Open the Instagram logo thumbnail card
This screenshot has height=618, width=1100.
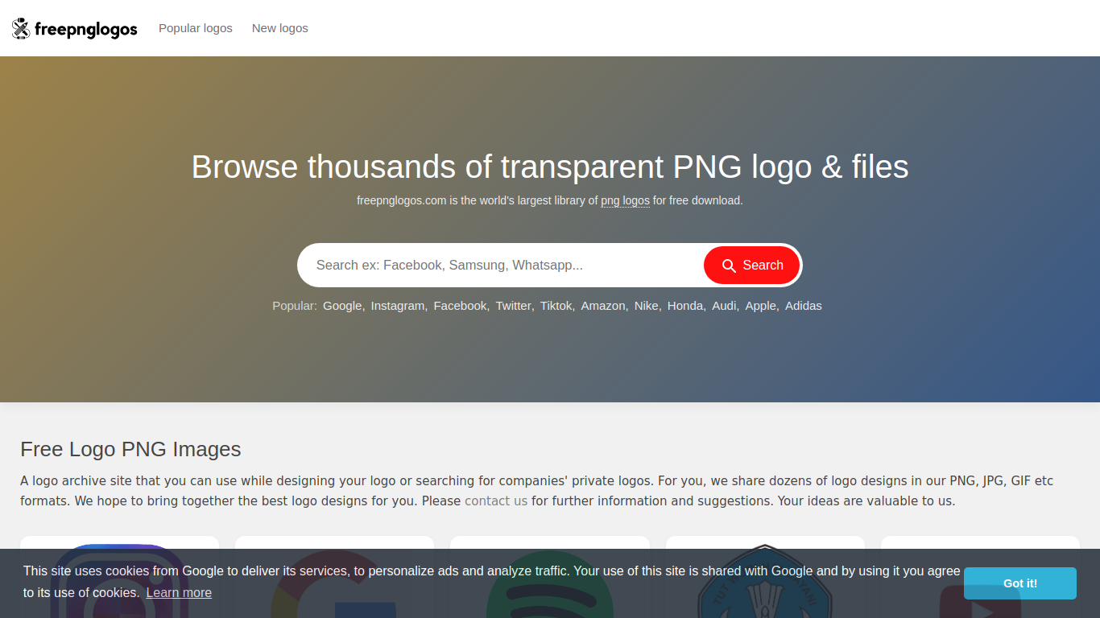coord(119,577)
